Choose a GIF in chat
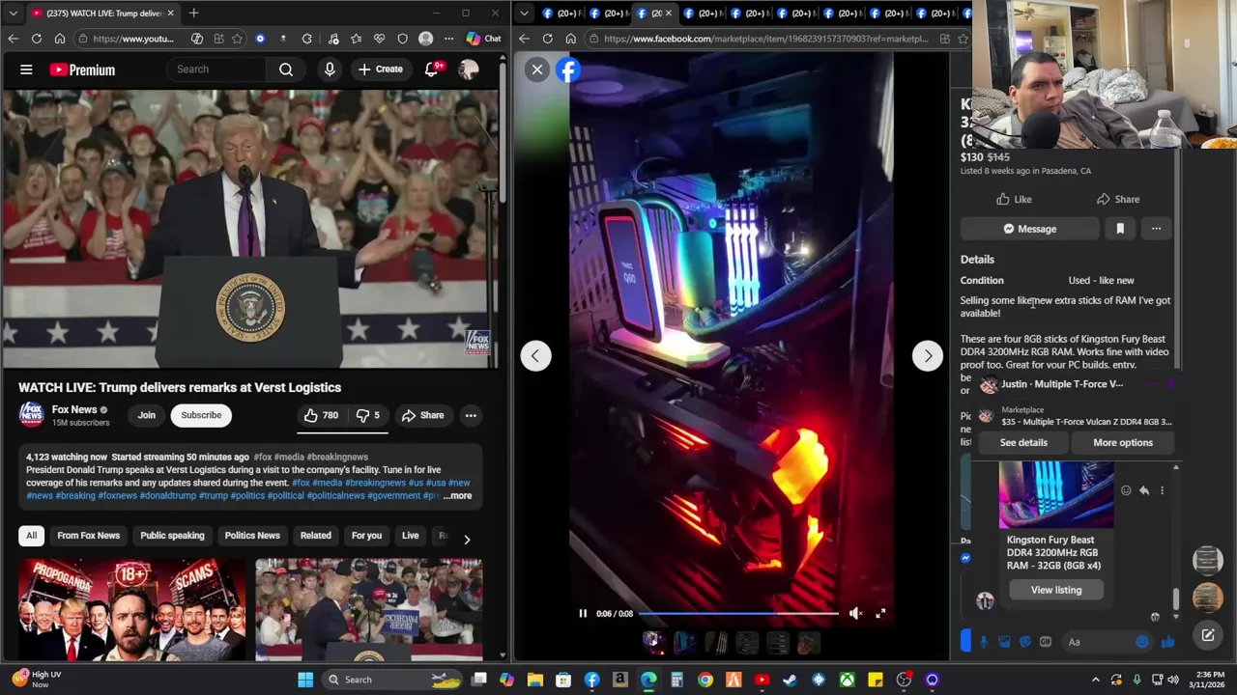This screenshot has width=1237, height=695. click(x=1046, y=642)
